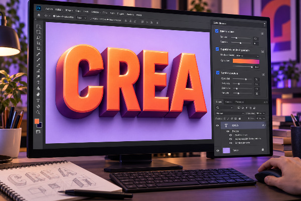Viewport: 301px width, 201px height.
Task: Click the Tamaño slider under Bisel y relieve
Action: coord(241,38)
